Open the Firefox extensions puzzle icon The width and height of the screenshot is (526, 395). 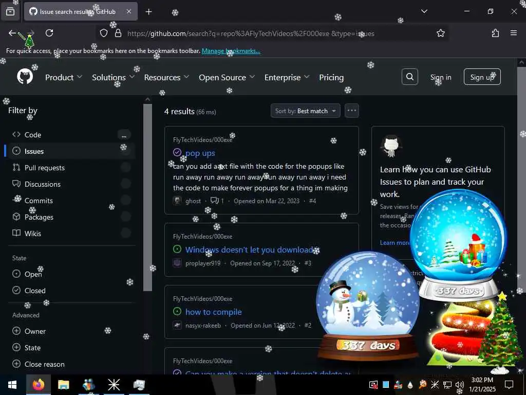[x=495, y=33]
